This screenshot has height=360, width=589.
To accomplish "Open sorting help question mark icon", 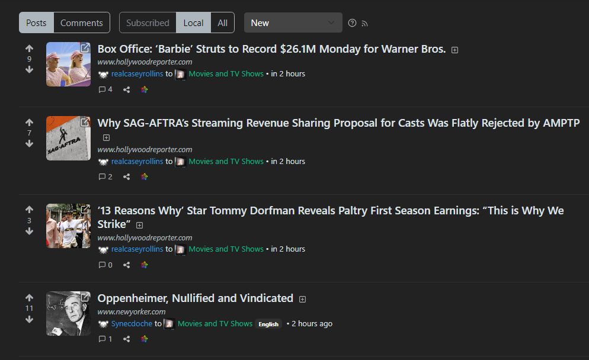I will coord(352,23).
